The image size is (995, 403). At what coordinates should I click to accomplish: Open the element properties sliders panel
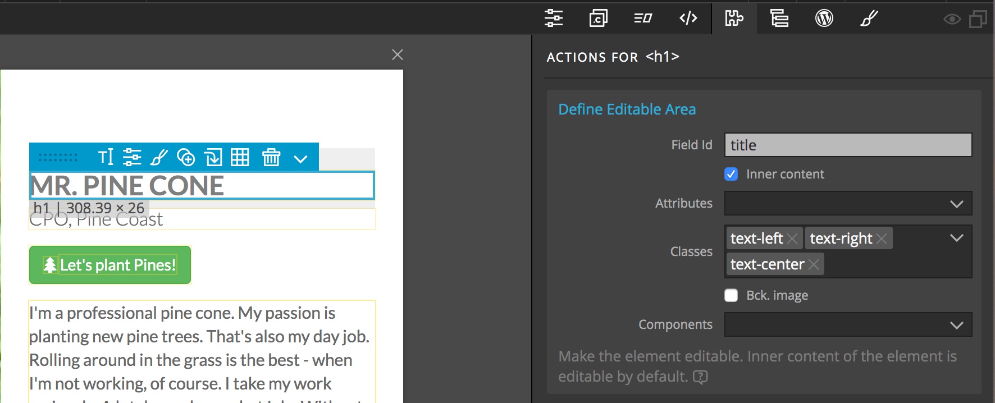coord(554,19)
